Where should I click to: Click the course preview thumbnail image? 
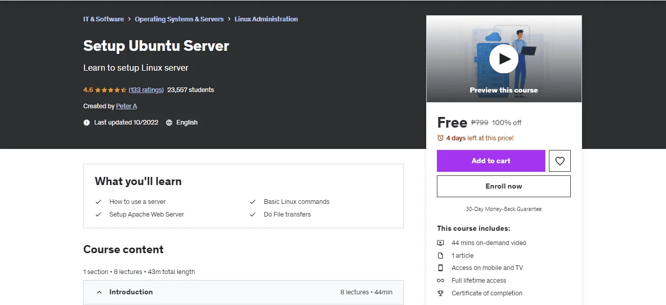(x=504, y=59)
